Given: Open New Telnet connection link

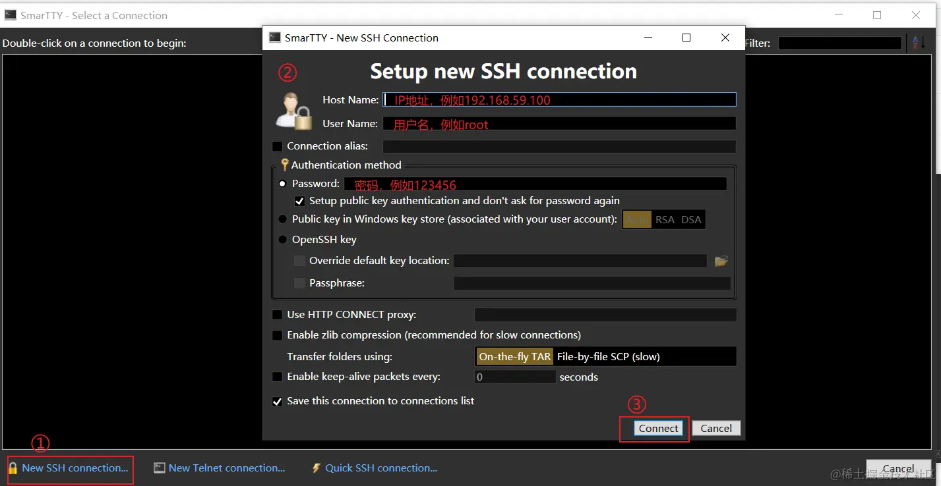Looking at the screenshot, I should point(227,468).
